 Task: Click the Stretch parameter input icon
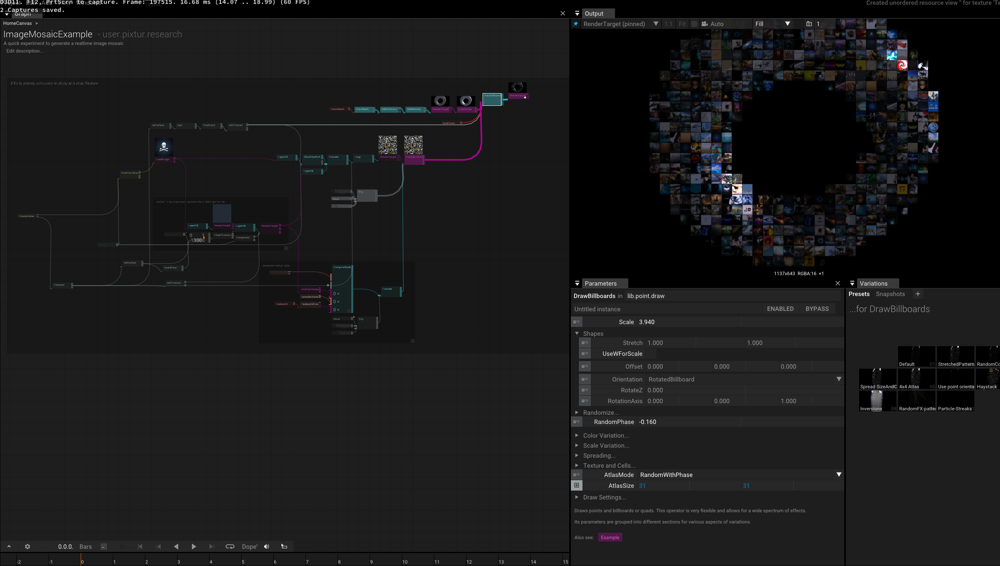tap(585, 343)
